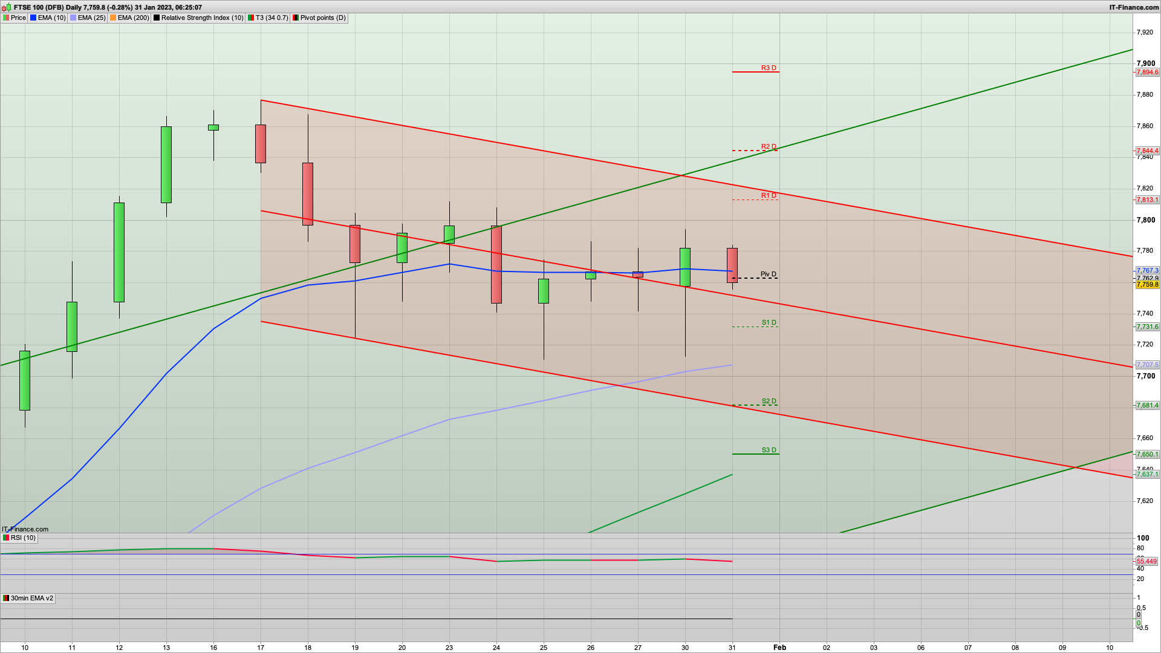This screenshot has height=653, width=1161.
Task: Click the IT-Finance.com link in top right
Action: pyautogui.click(x=1133, y=7)
